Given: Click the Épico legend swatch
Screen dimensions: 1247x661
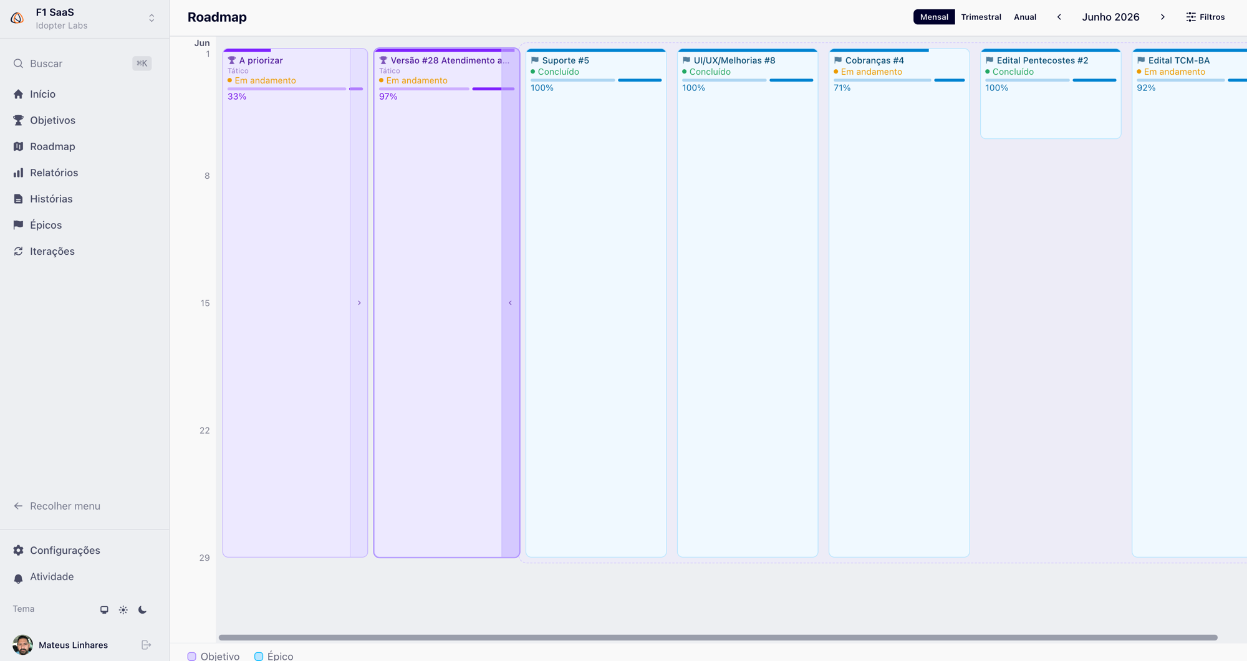Looking at the screenshot, I should (259, 656).
